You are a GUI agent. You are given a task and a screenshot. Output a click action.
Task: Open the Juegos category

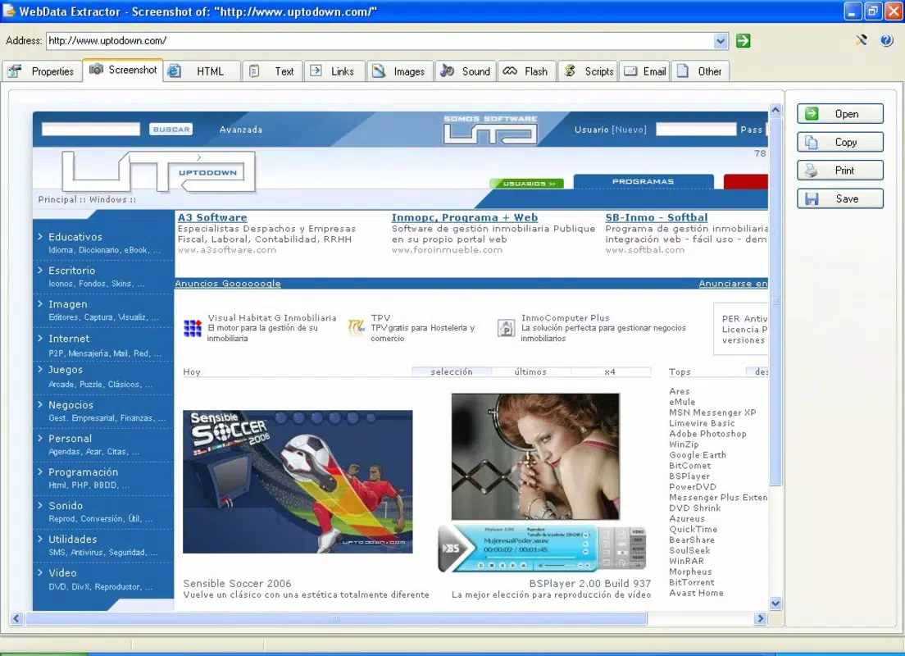[x=66, y=370]
